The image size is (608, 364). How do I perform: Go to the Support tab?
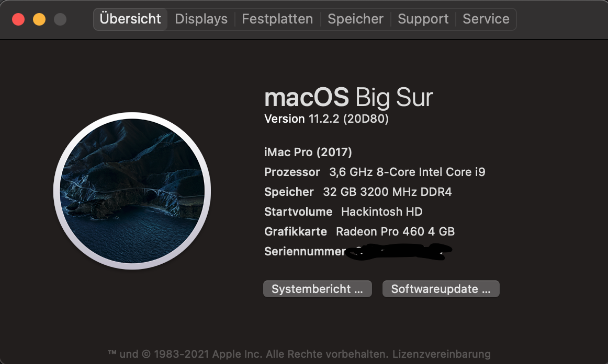423,19
